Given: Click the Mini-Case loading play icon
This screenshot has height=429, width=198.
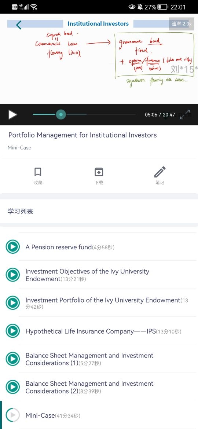Looking at the screenshot, I should coord(12,415).
